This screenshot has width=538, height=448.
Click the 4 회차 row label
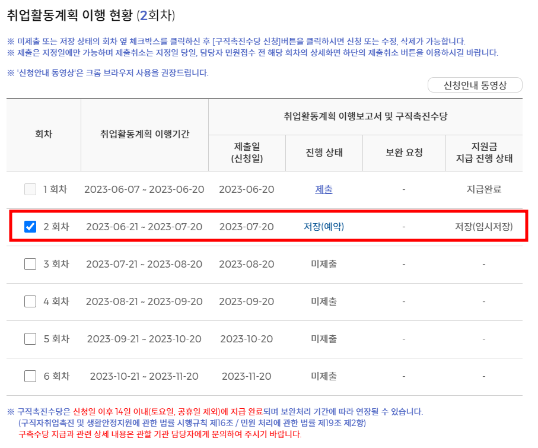point(56,301)
